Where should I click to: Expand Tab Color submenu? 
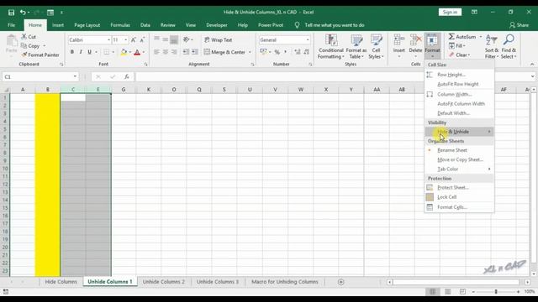[x=460, y=169]
